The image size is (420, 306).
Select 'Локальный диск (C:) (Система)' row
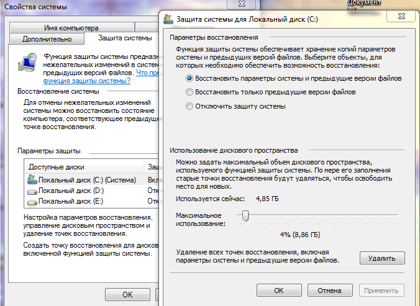click(x=93, y=180)
